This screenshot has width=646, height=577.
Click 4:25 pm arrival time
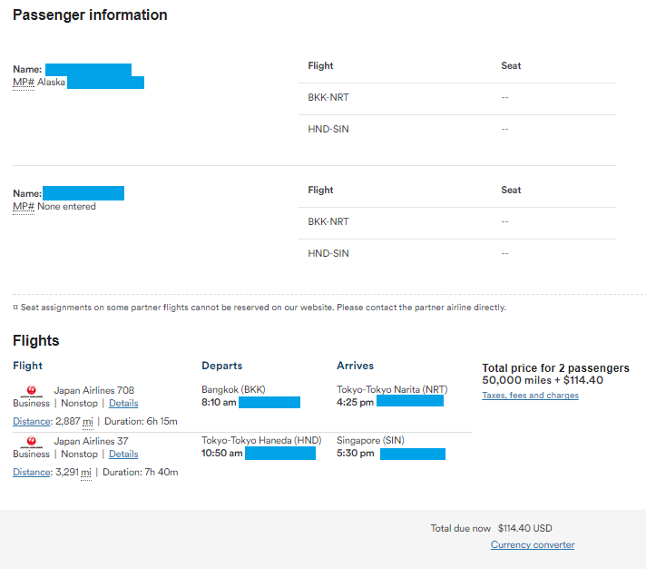point(355,403)
